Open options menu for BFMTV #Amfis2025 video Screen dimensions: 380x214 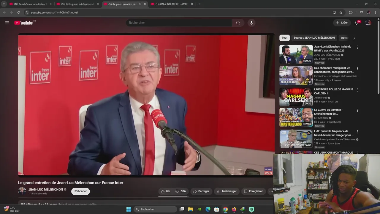(357, 47)
